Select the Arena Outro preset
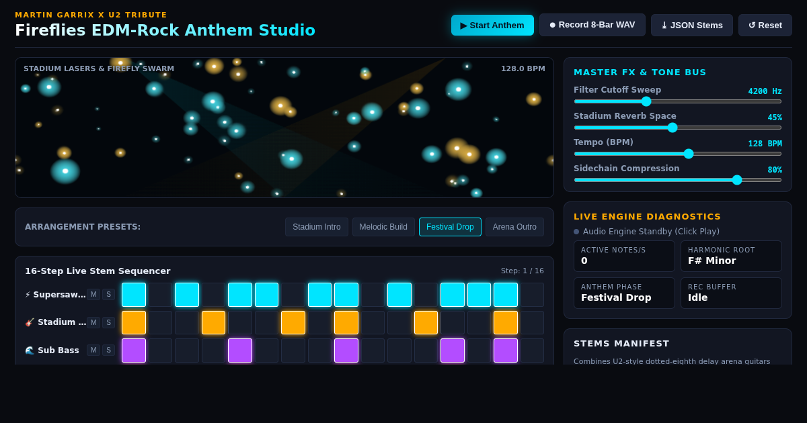 [x=514, y=227]
